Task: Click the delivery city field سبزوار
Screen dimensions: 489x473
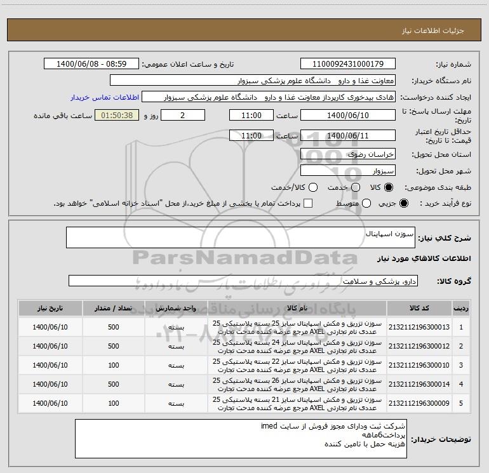Action: click(348, 171)
